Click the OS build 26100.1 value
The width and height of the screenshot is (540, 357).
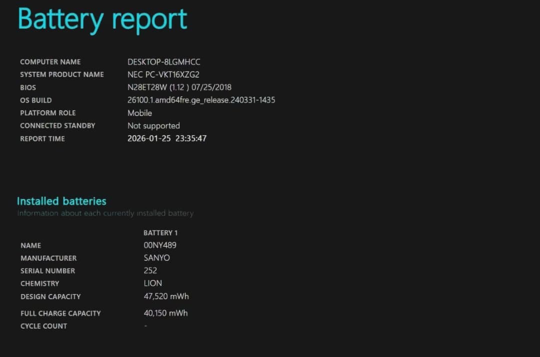point(201,100)
